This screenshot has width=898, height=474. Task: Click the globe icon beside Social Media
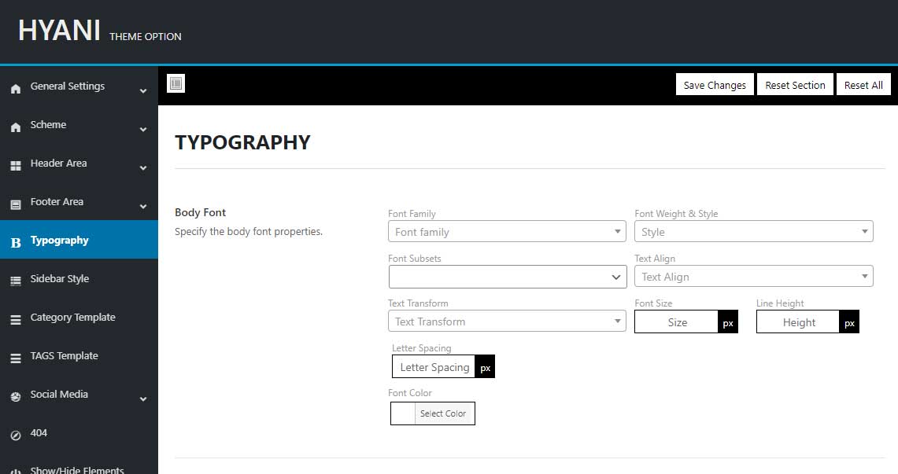click(16, 397)
